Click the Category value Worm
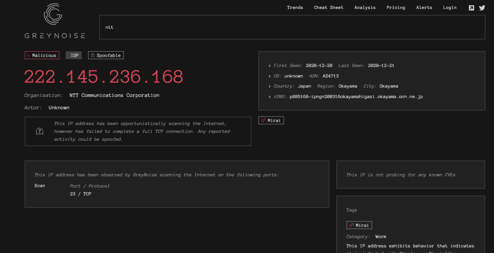Image resolution: width=494 pixels, height=253 pixels. point(381,237)
